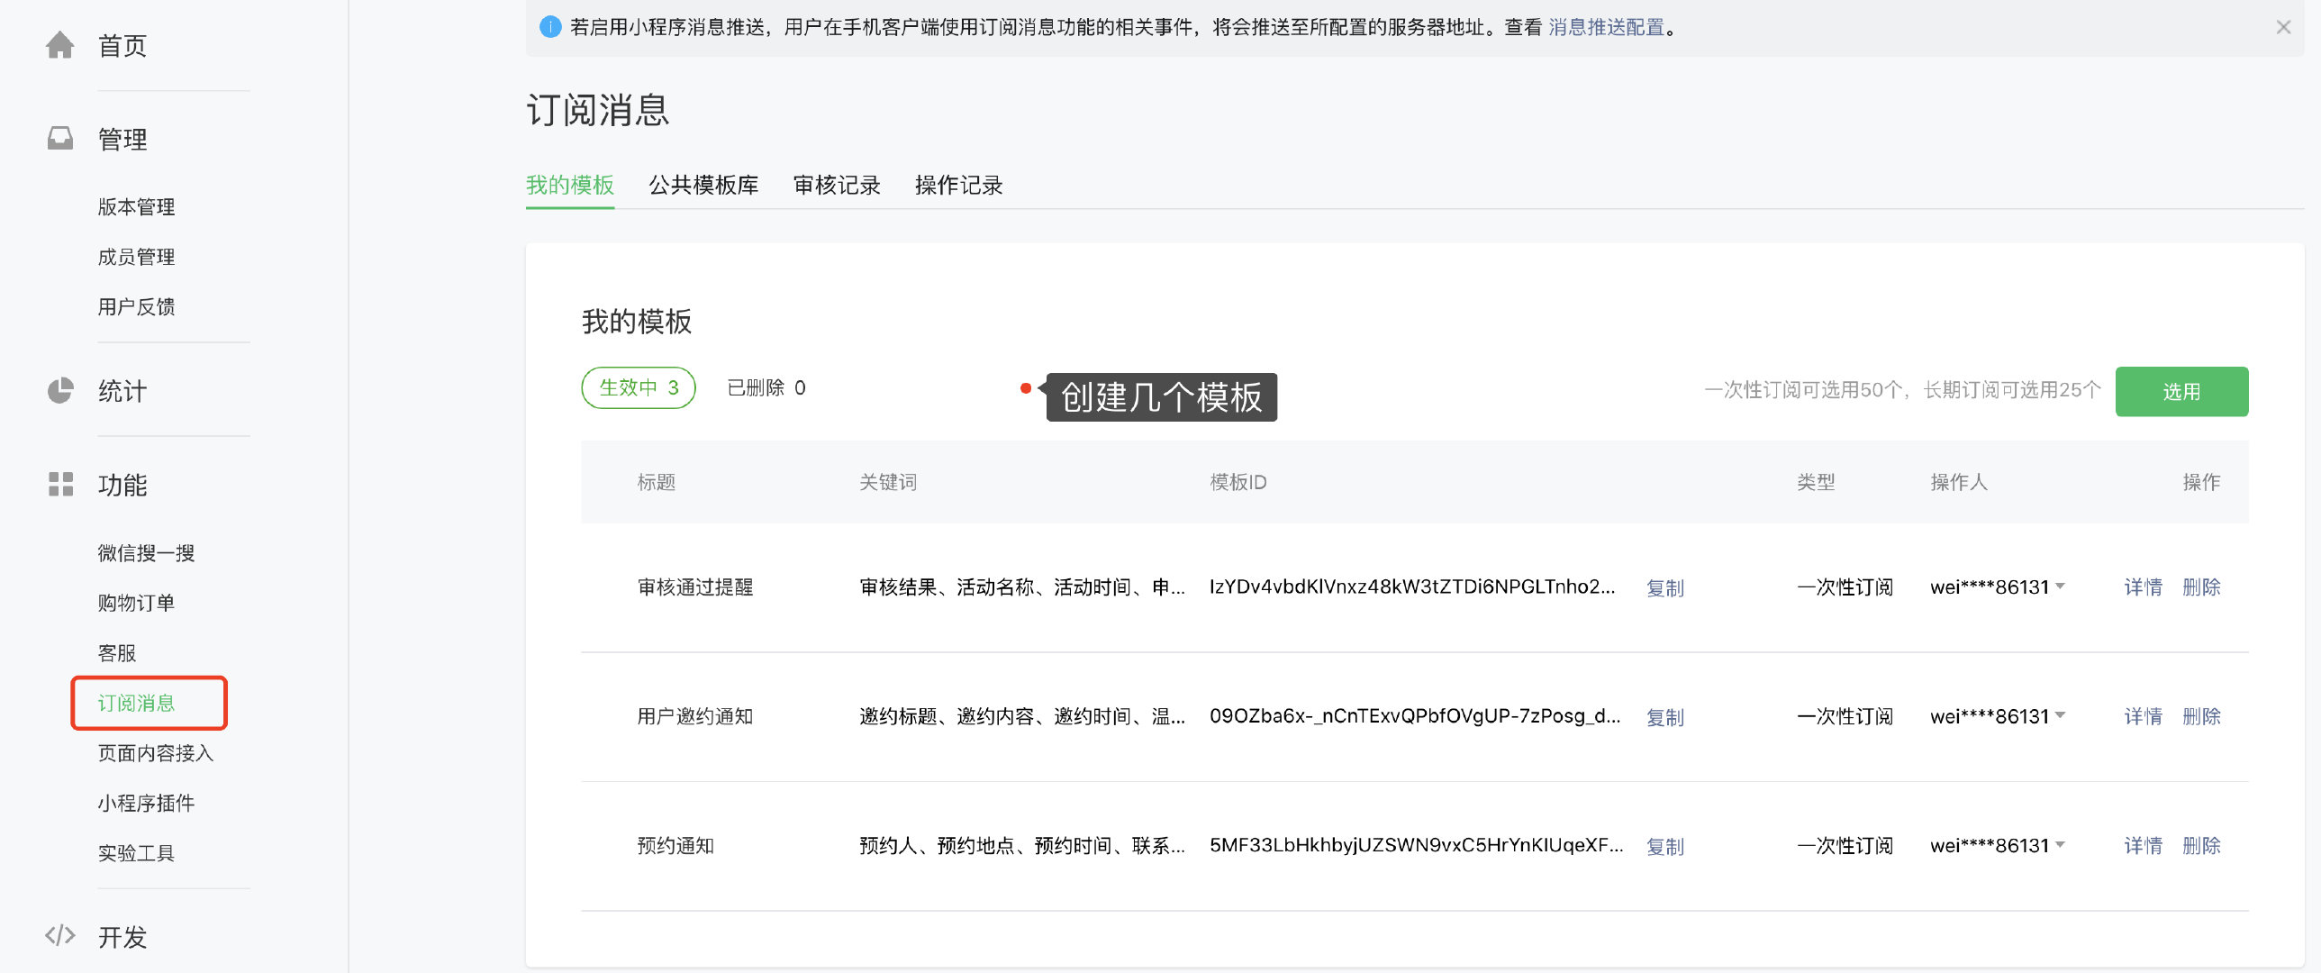The height and width of the screenshot is (973, 2321).
Task: Expand operator dropdown for 用户邀约通知
Action: point(2063,715)
